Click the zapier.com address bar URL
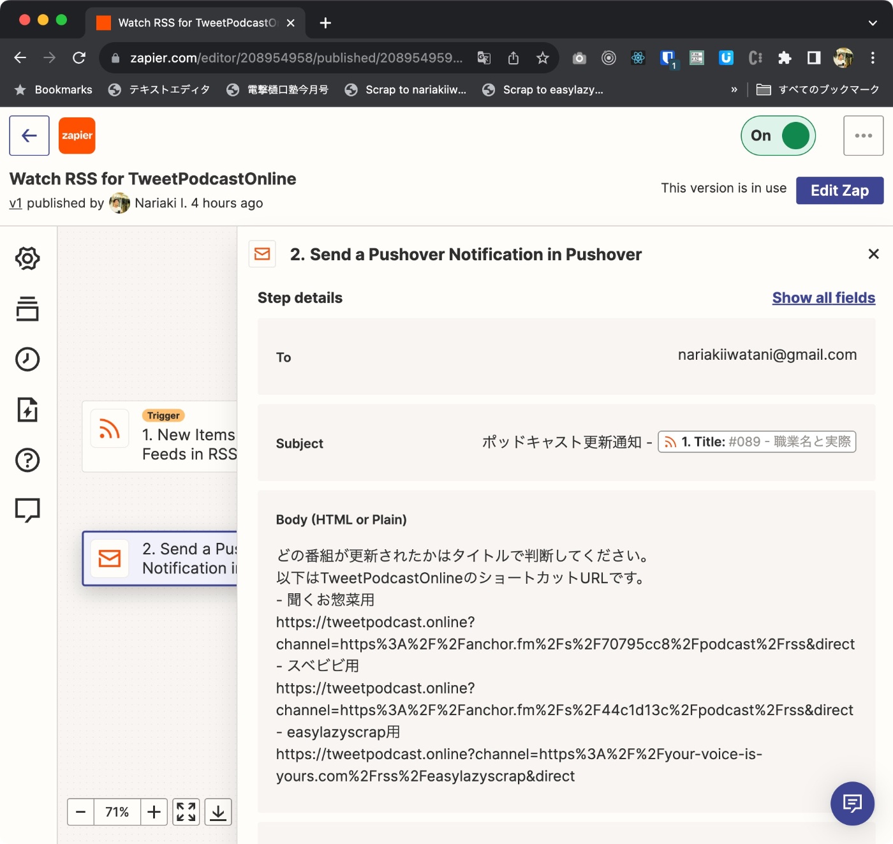The height and width of the screenshot is (844, 893). (x=297, y=58)
